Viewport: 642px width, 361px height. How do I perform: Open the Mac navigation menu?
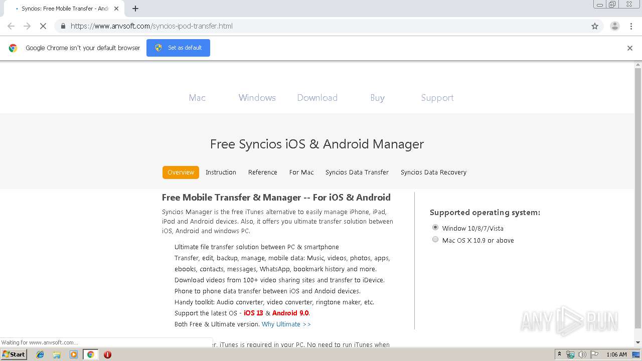pos(197,98)
